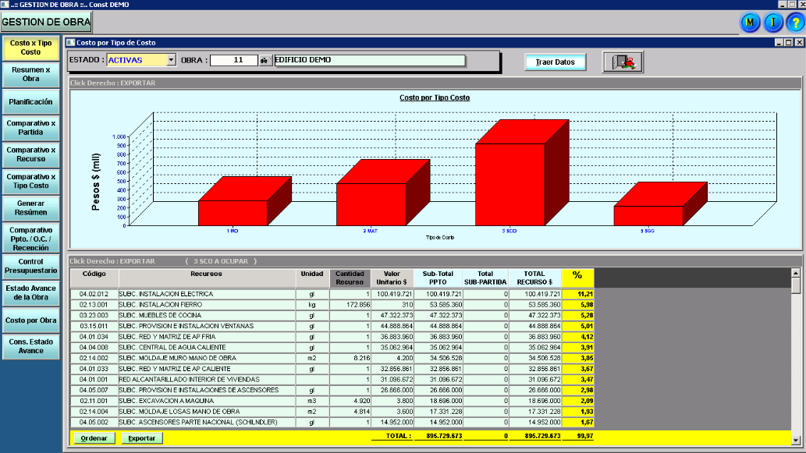Select Control Presupuestario from sidebar
Viewport: 806px width, 453px height.
pyautogui.click(x=31, y=266)
